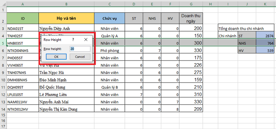Click the name Đào Minh Hạnh
Image resolution: width=276 pixels, height=129 pixels.
[x=53, y=80]
